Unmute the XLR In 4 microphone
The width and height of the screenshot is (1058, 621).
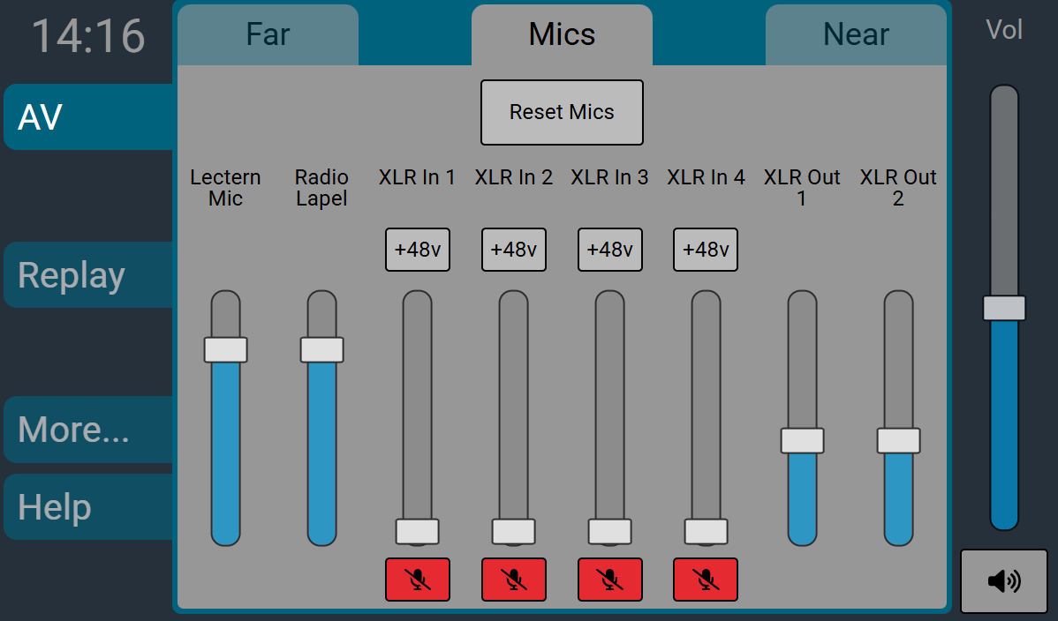pyautogui.click(x=705, y=580)
